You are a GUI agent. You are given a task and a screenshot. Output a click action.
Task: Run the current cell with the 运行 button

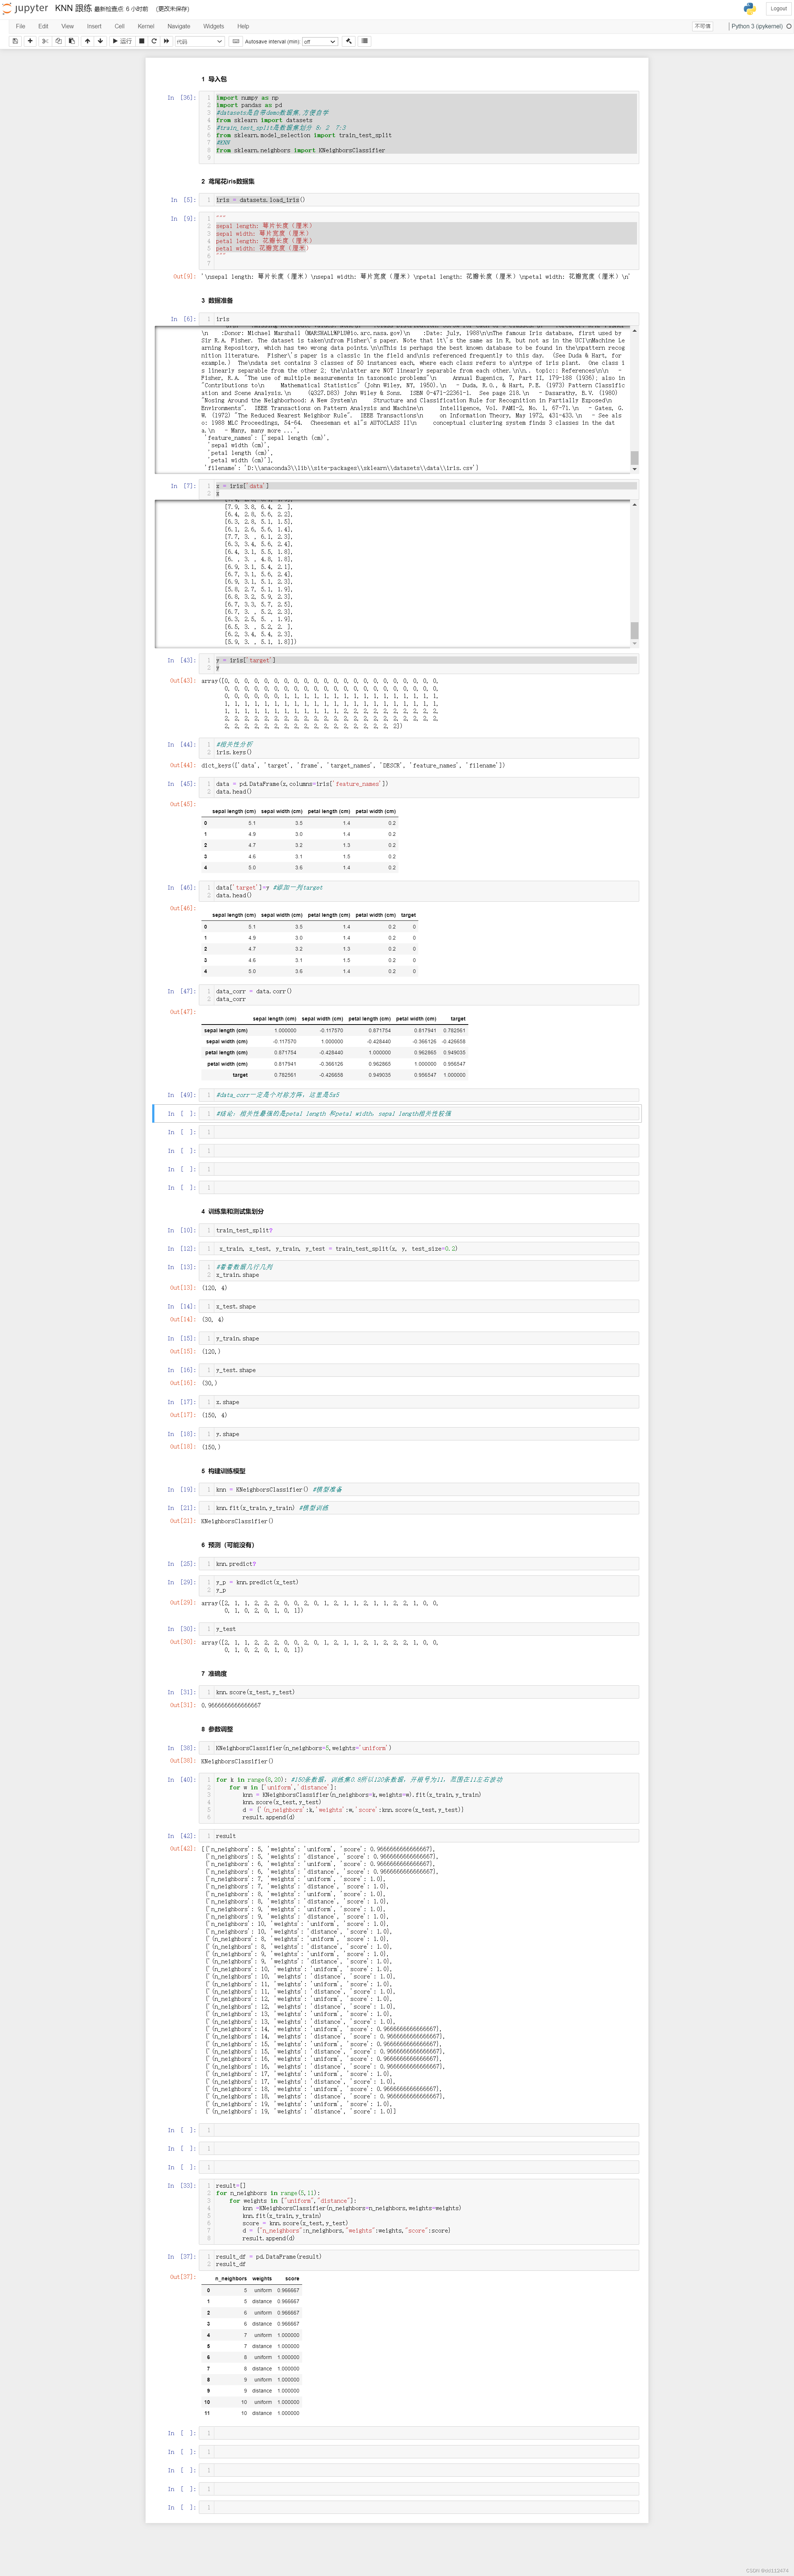(122, 41)
